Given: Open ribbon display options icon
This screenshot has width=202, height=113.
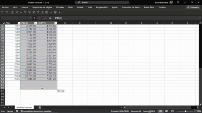Looking at the screenshot, I should 178,3.
